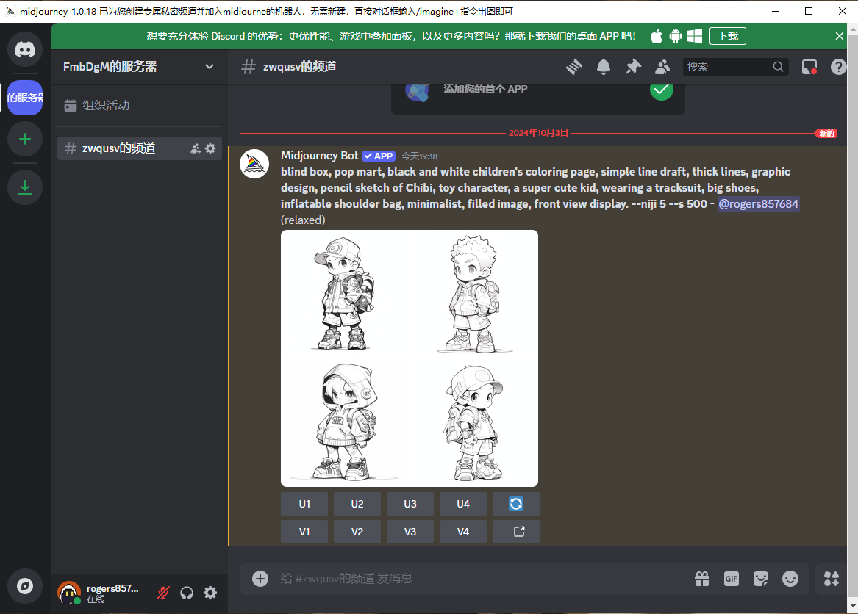This screenshot has width=858, height=614.
Task: Open the discover servers compass icon
Action: [24, 586]
